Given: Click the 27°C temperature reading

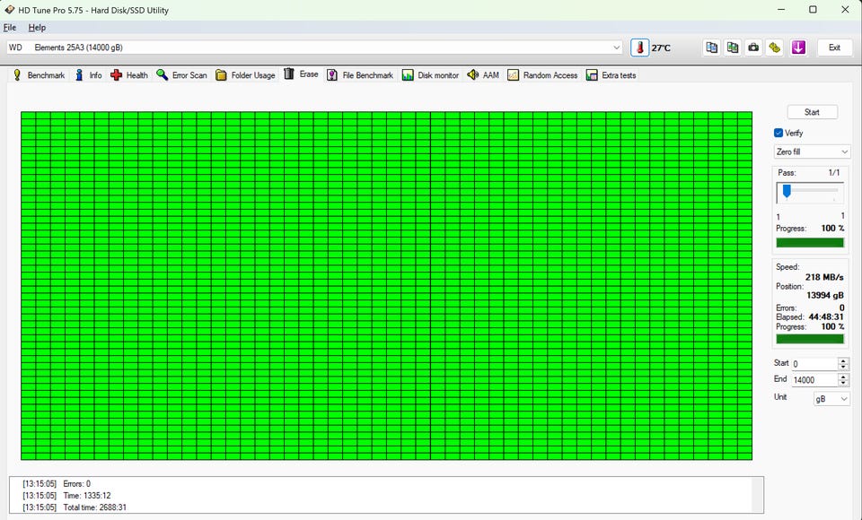Looking at the screenshot, I should pyautogui.click(x=661, y=48).
